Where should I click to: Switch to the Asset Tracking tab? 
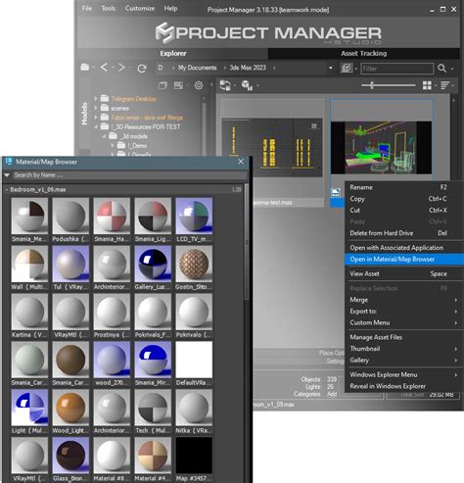(x=364, y=53)
